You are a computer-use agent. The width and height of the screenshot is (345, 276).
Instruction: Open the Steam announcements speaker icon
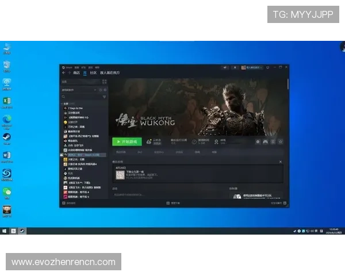coord(226,67)
